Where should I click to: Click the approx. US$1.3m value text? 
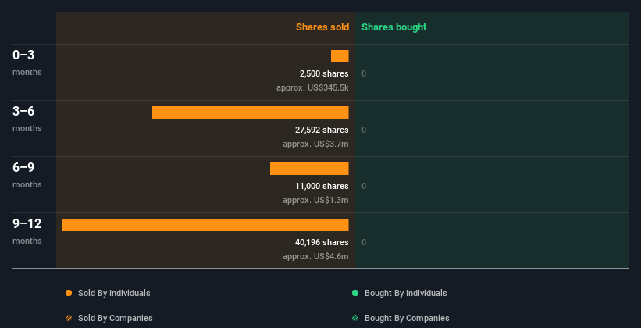coord(315,201)
